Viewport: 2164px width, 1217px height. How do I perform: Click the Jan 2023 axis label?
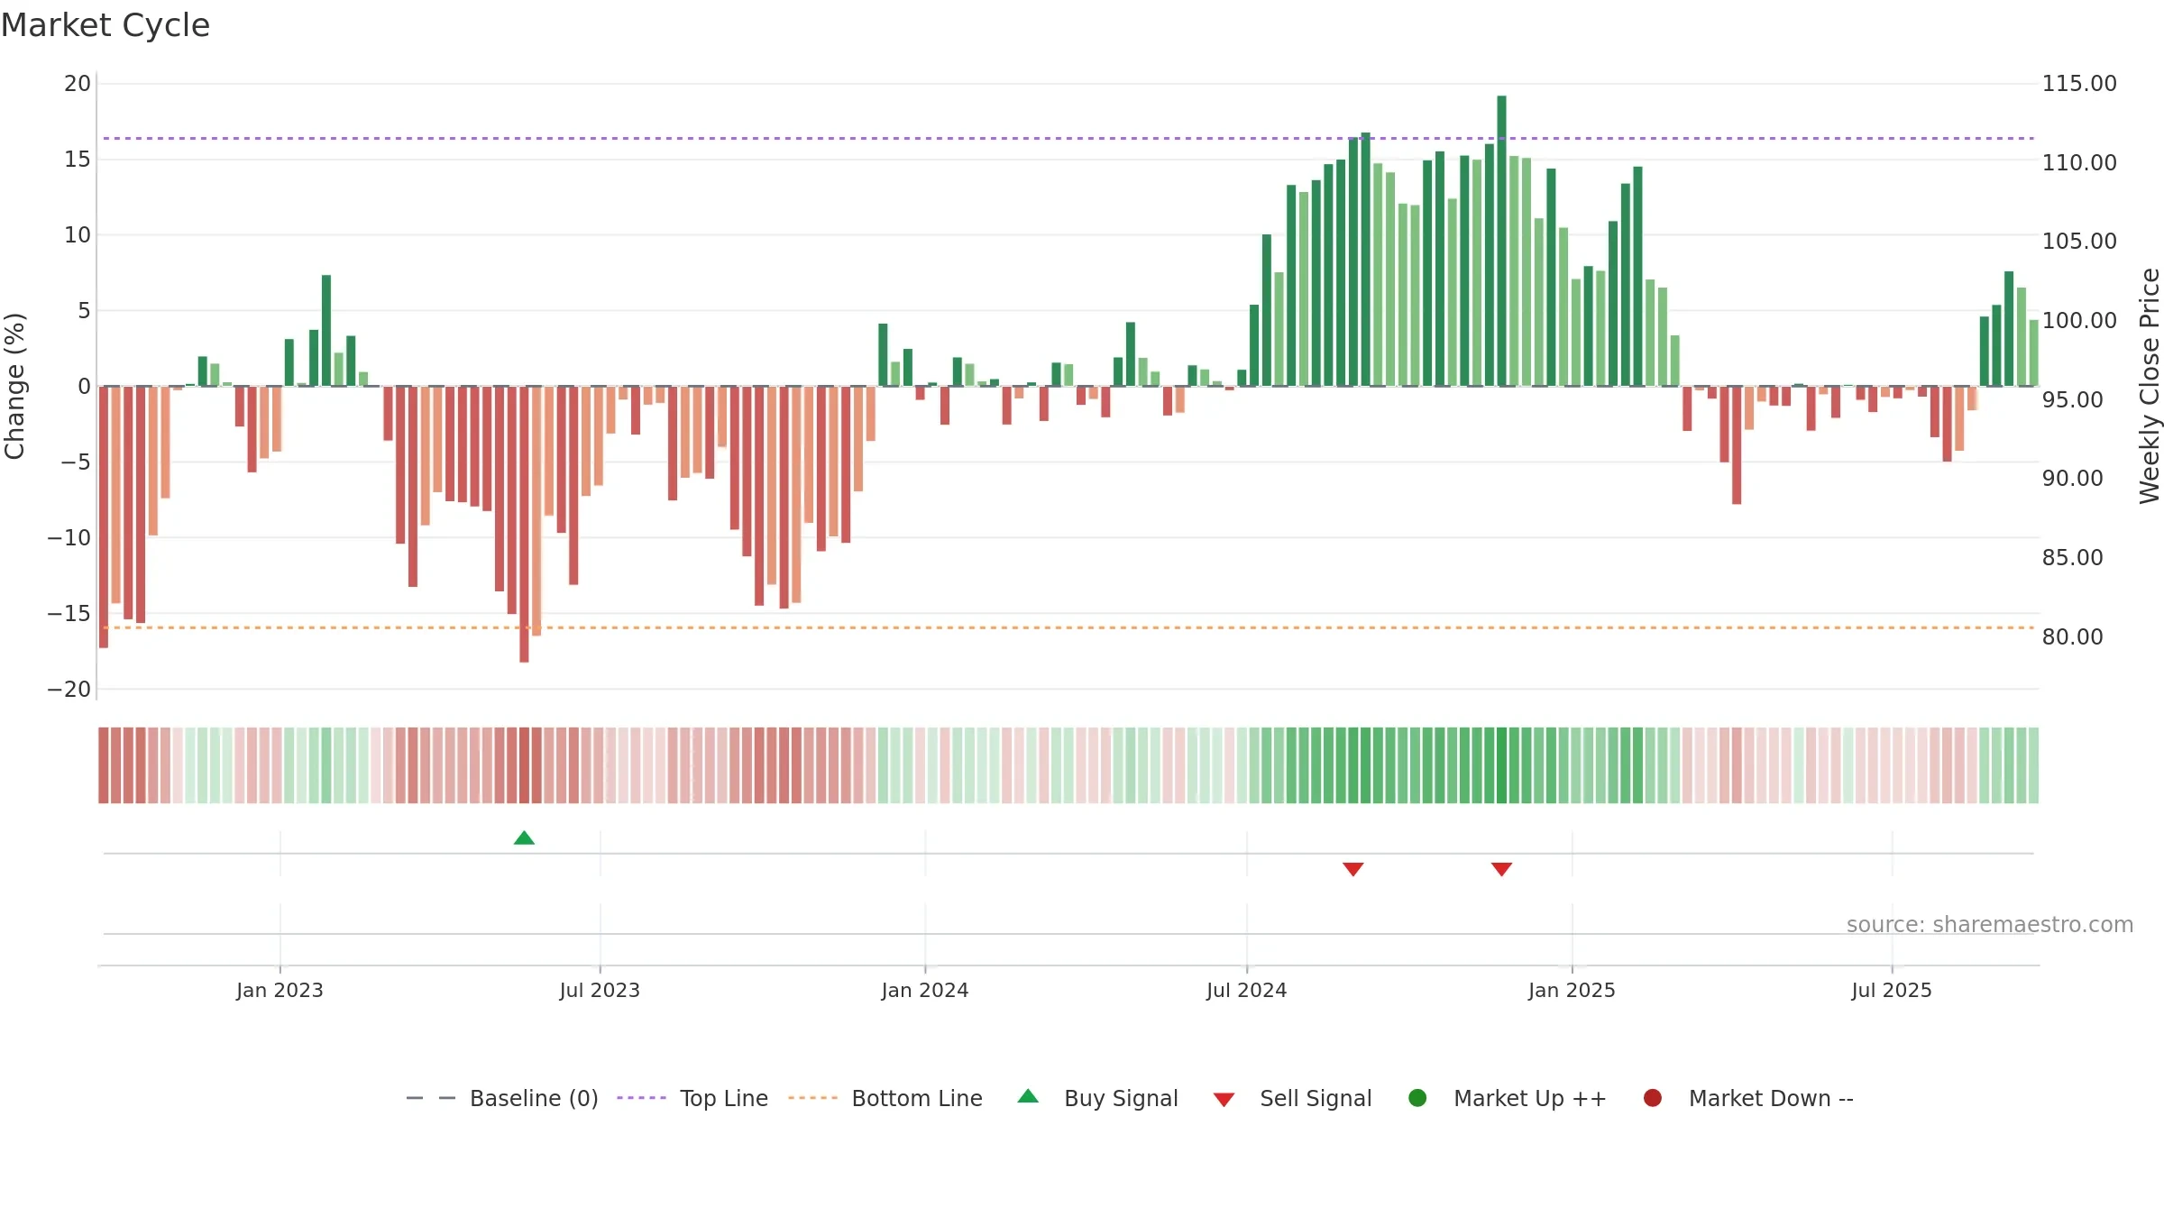280,990
